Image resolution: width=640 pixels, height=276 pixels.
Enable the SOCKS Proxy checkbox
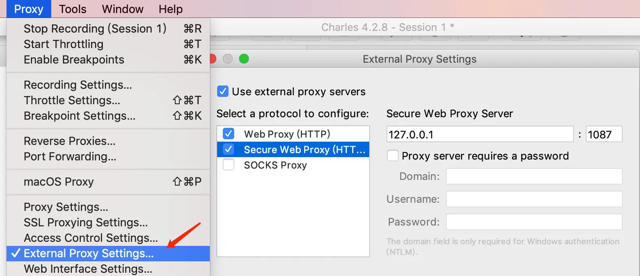tap(229, 165)
